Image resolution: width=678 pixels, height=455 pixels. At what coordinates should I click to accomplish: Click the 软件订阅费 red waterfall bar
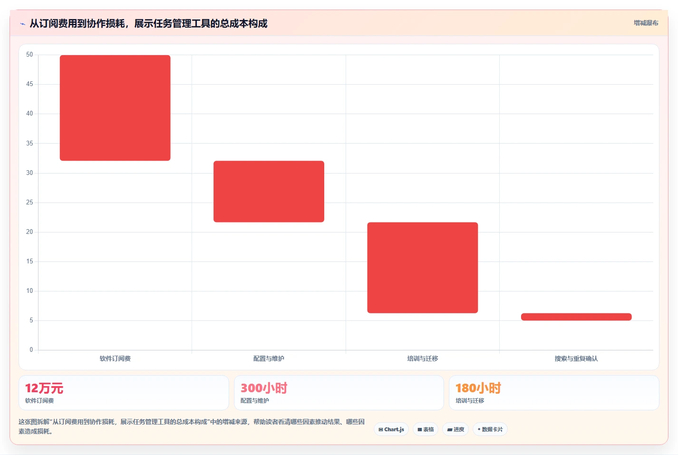point(115,108)
